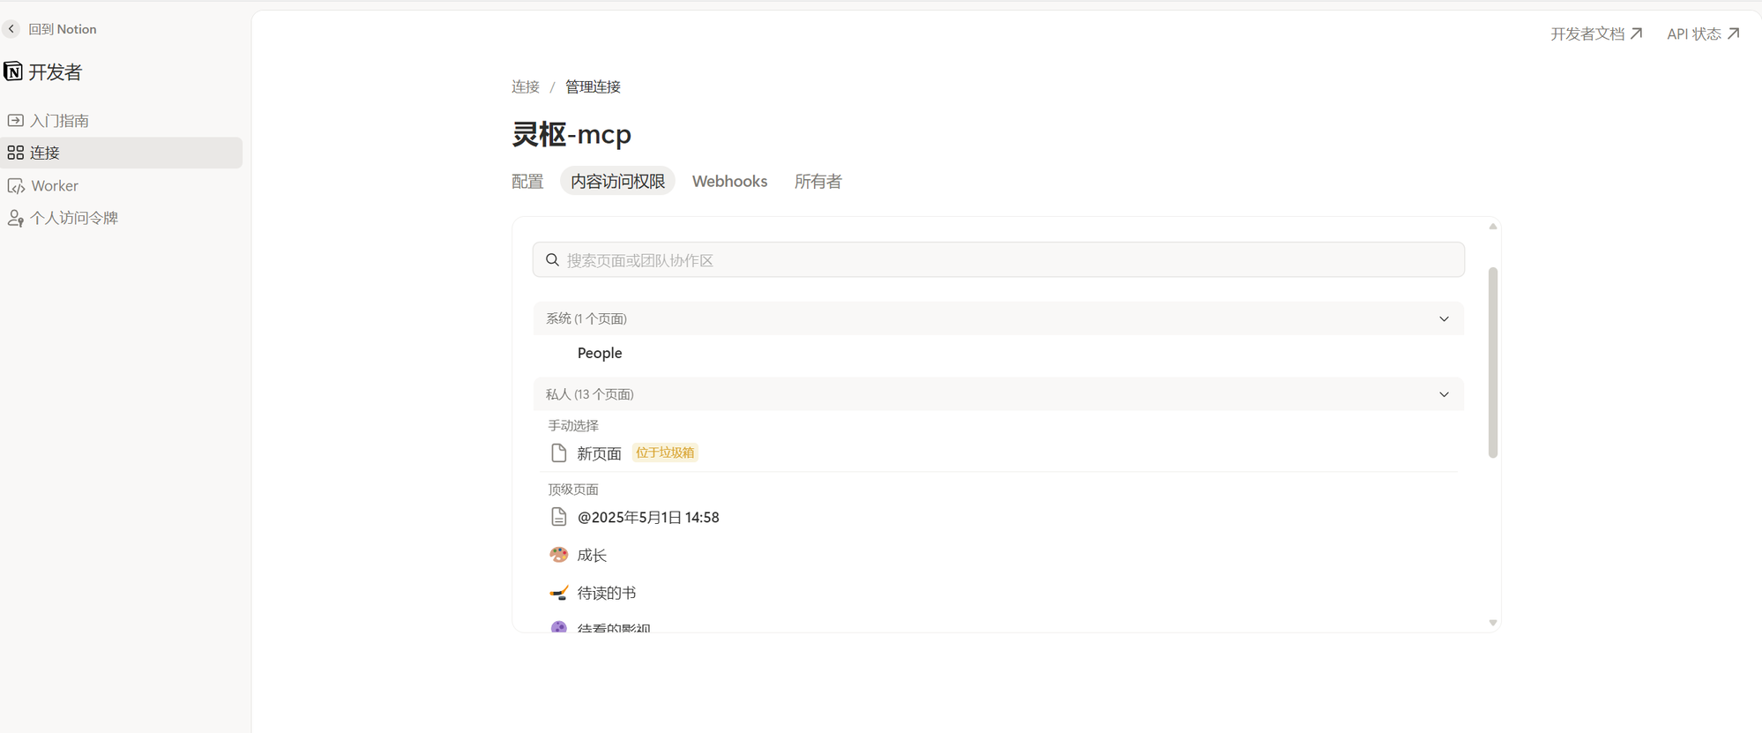Viewport: 1762px width, 733px height.
Task: Click the palette icon of 成长
Action: (x=558, y=555)
